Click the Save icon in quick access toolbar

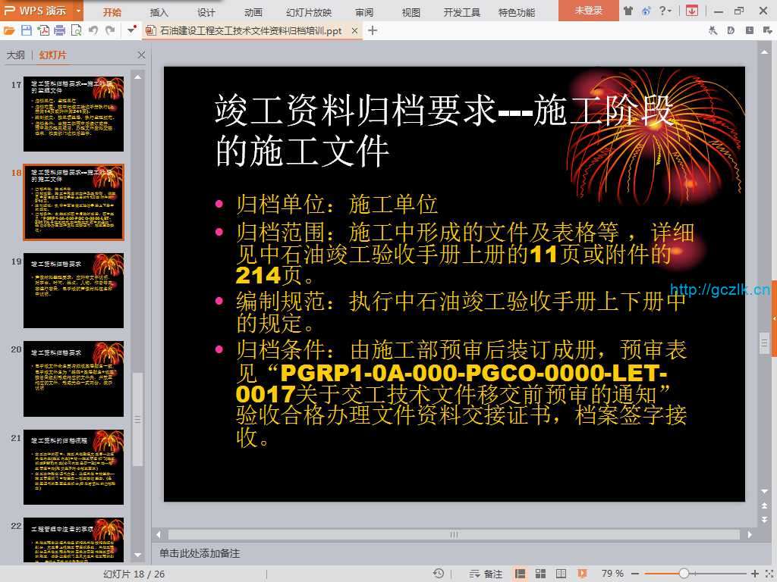(x=27, y=30)
